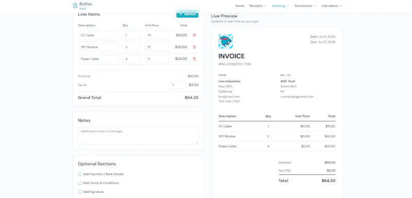This screenshot has height=198, width=412.
Task: Click Lion Industries in the preview
Action: click(229, 81)
